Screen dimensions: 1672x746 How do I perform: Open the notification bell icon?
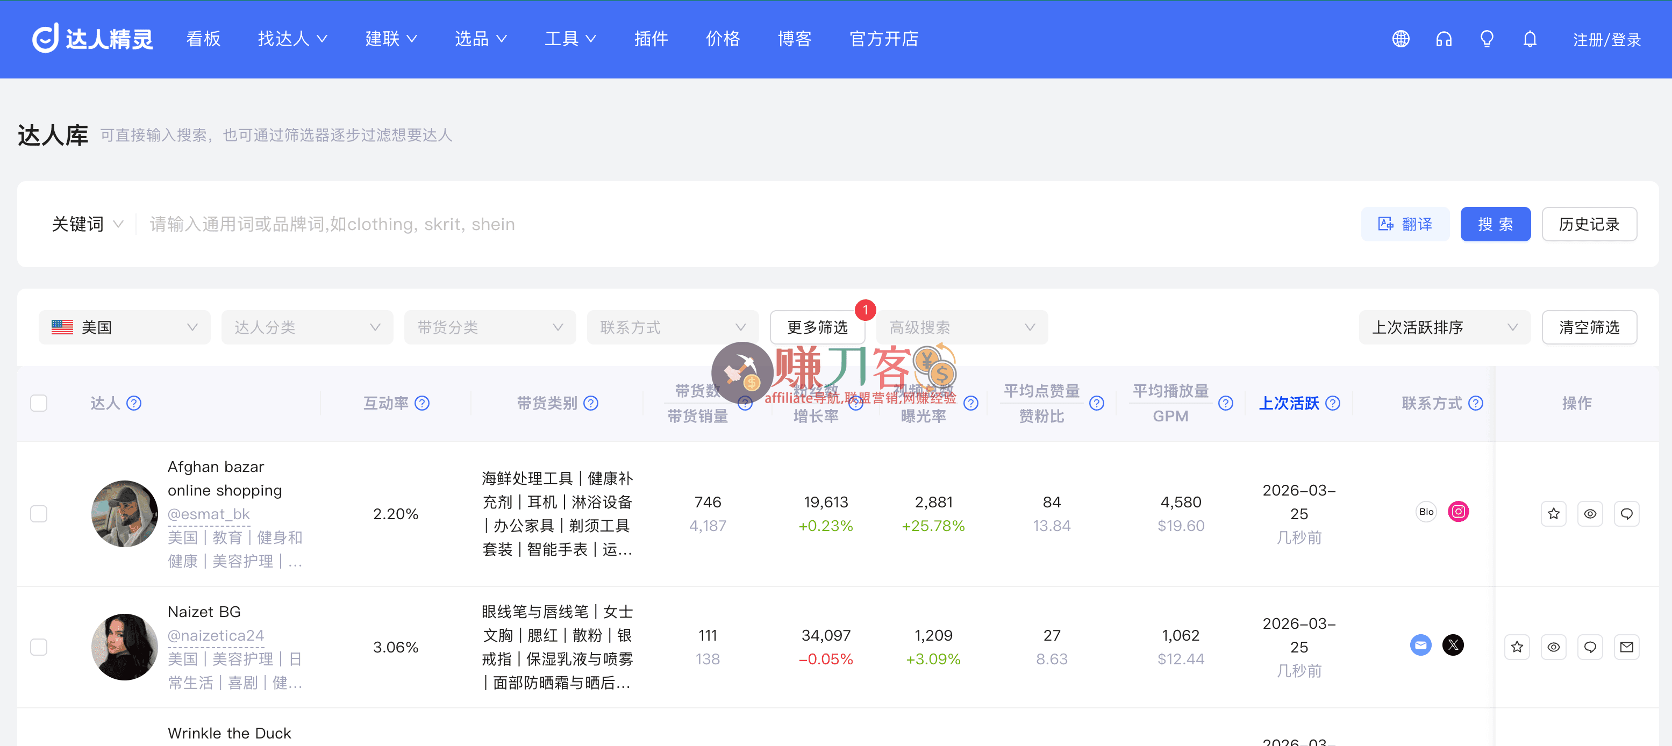(1530, 39)
